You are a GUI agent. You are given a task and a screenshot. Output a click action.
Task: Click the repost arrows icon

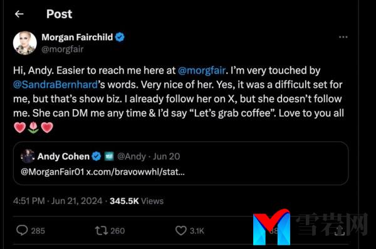tap(102, 231)
